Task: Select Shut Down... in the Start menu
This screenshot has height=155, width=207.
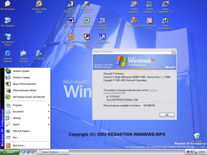Action: click(19, 145)
